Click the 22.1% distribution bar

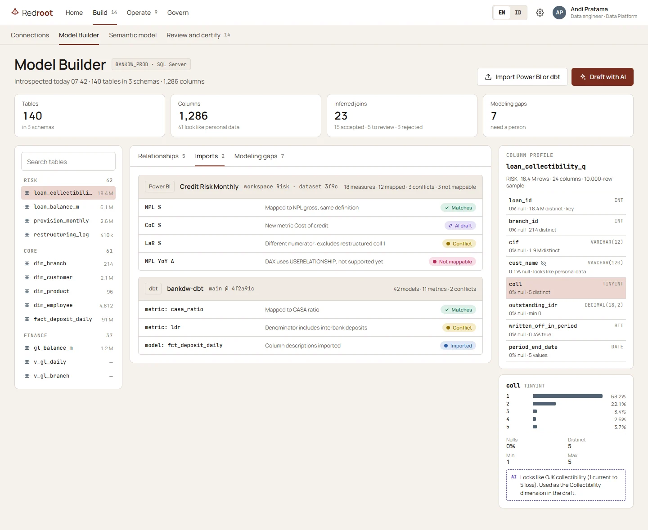pyautogui.click(x=544, y=404)
